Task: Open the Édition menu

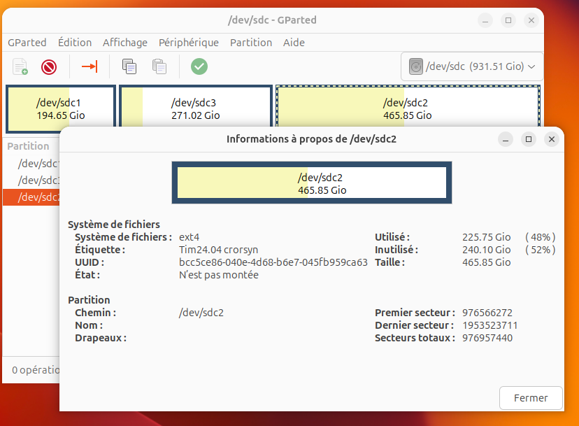Action: click(75, 43)
